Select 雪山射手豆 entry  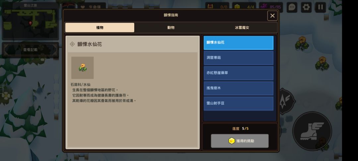(x=238, y=103)
